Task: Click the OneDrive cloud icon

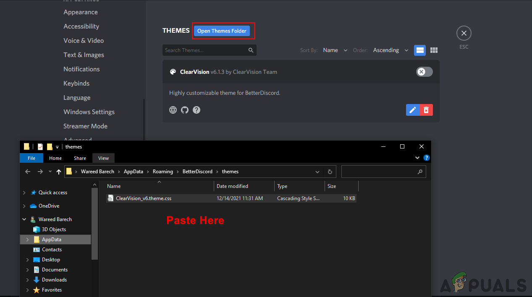Action: point(33,206)
